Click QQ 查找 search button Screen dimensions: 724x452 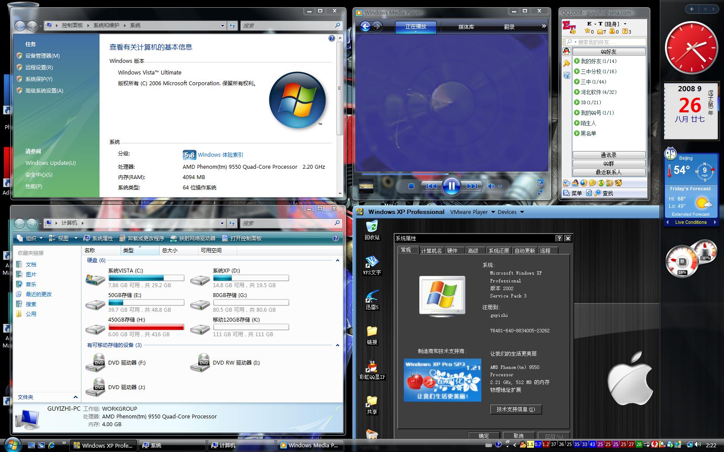coord(604,193)
